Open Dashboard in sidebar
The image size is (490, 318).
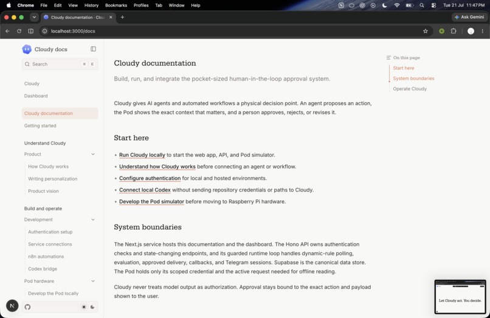coord(36,96)
